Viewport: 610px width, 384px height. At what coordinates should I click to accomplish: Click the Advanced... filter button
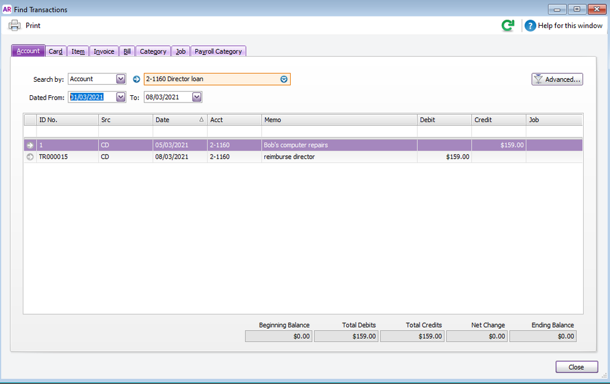557,79
